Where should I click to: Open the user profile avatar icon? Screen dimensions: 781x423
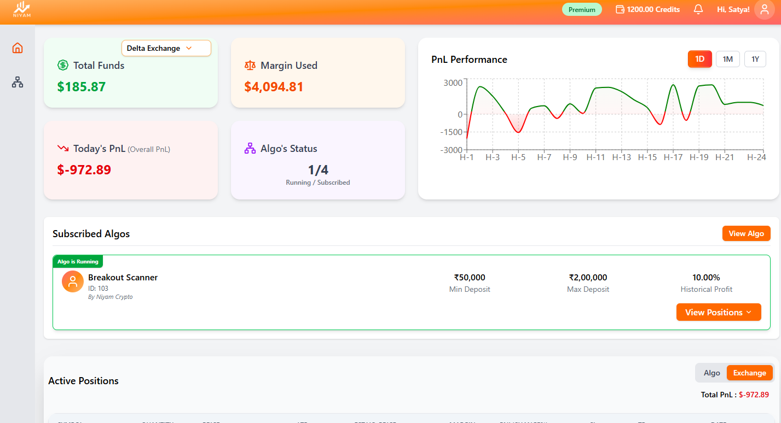pos(764,10)
